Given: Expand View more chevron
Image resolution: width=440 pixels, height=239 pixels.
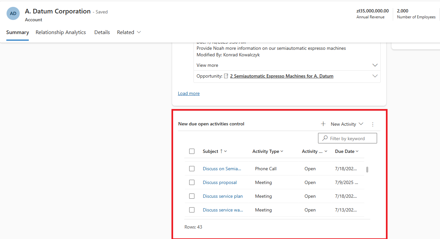Looking at the screenshot, I should pyautogui.click(x=375, y=65).
